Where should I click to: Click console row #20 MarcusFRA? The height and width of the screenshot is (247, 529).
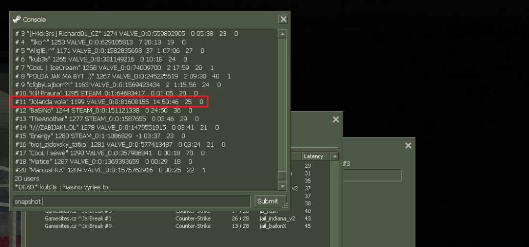point(110,170)
